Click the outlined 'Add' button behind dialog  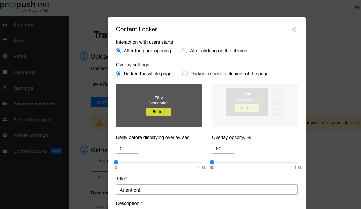(99, 177)
